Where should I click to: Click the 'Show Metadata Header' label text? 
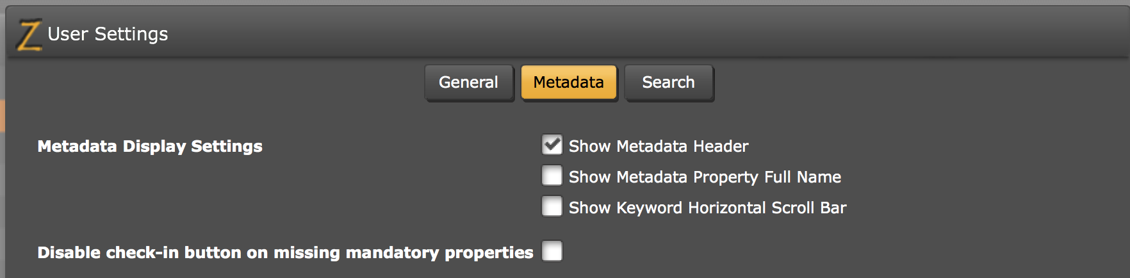[x=659, y=147]
